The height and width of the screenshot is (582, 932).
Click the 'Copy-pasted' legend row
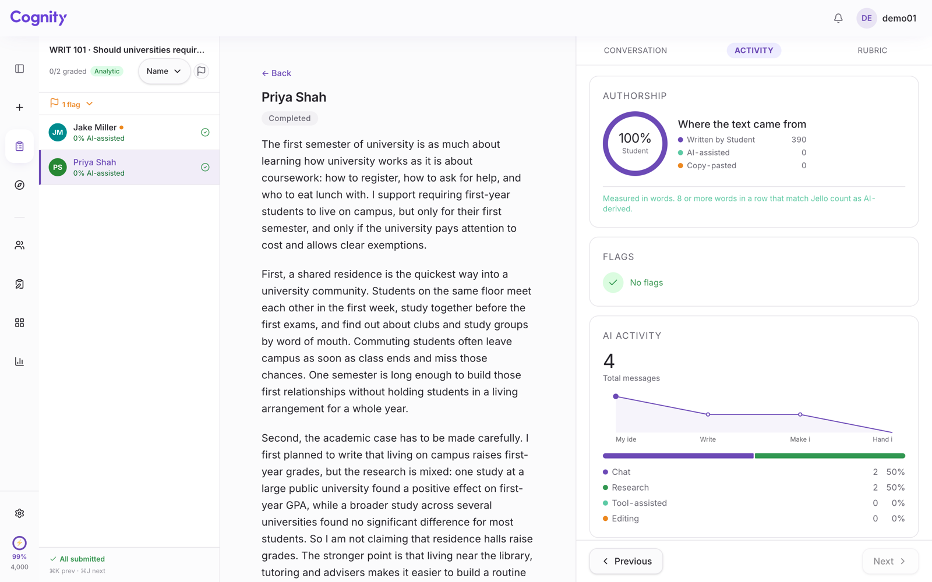742,165
